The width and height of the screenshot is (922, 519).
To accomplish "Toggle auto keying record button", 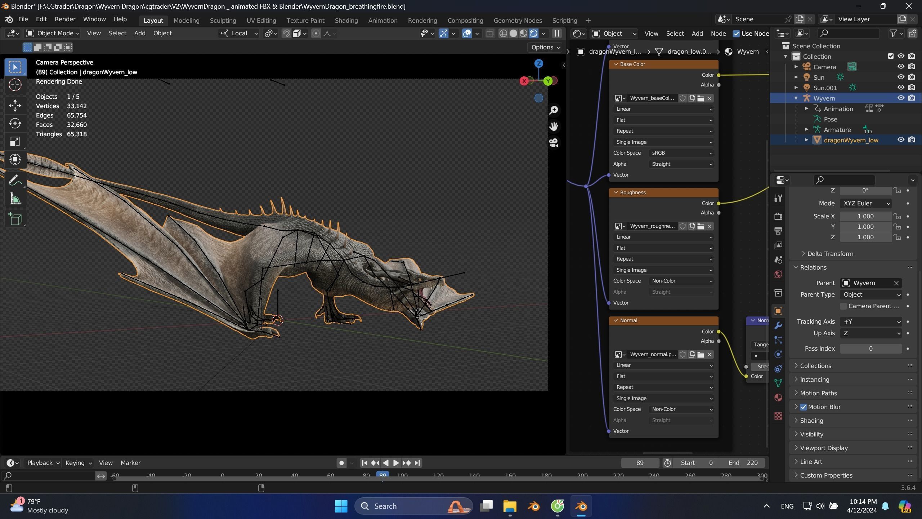I will [x=341, y=463].
